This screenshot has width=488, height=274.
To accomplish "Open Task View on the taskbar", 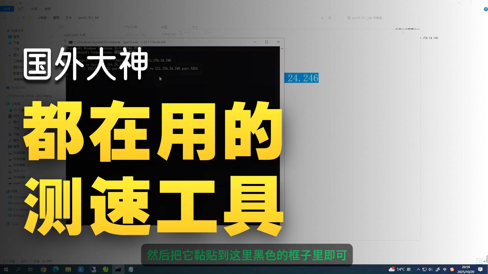I will 30,269.
